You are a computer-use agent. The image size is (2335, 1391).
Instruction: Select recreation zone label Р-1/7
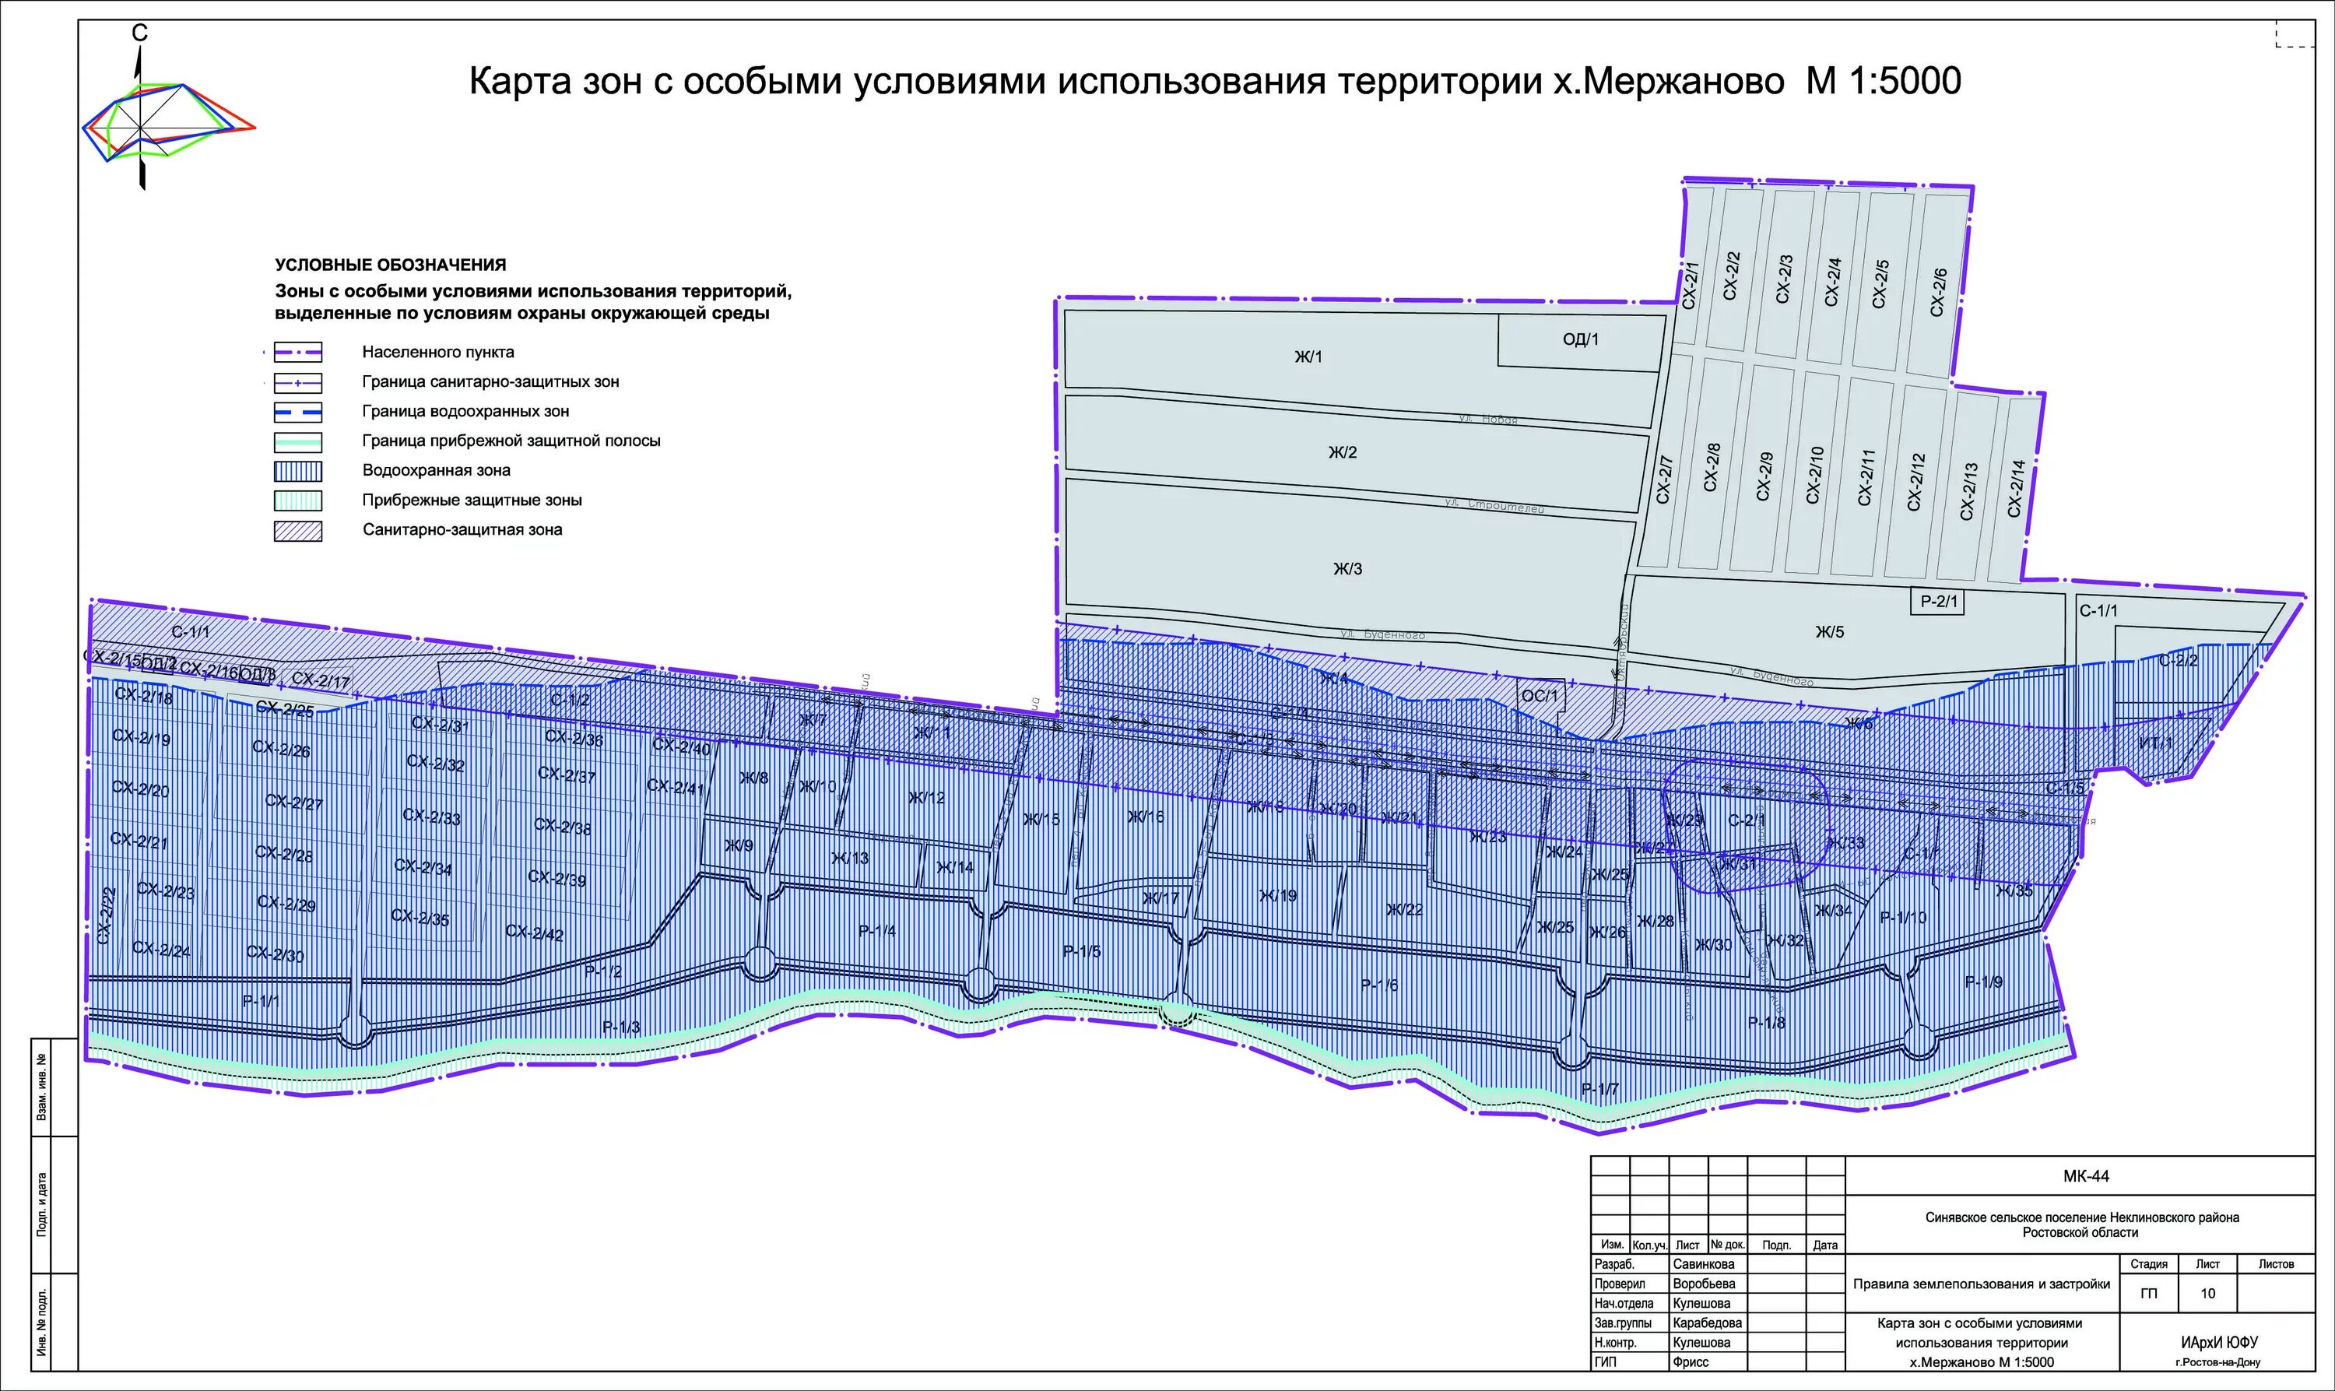[1600, 1089]
